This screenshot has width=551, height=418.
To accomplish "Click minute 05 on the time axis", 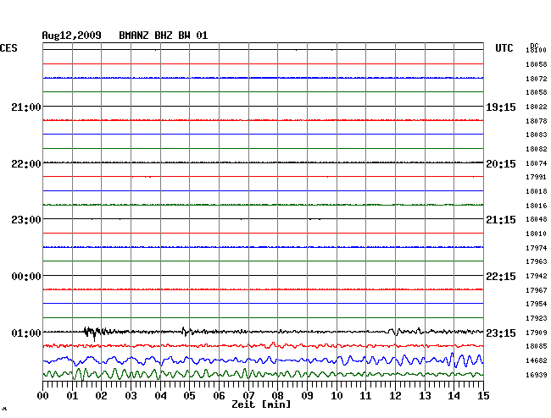I will tap(189, 396).
